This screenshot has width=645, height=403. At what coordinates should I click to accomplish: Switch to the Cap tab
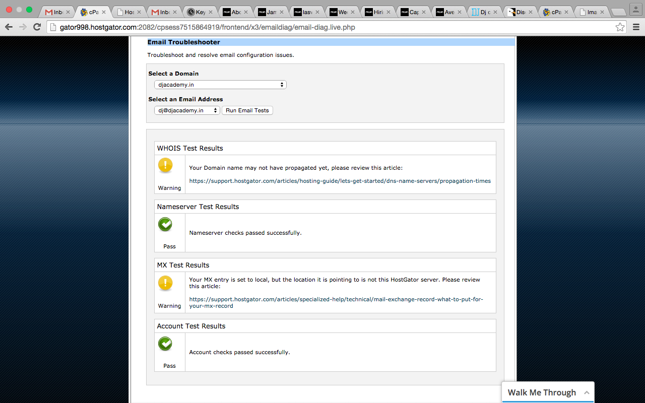point(414,12)
